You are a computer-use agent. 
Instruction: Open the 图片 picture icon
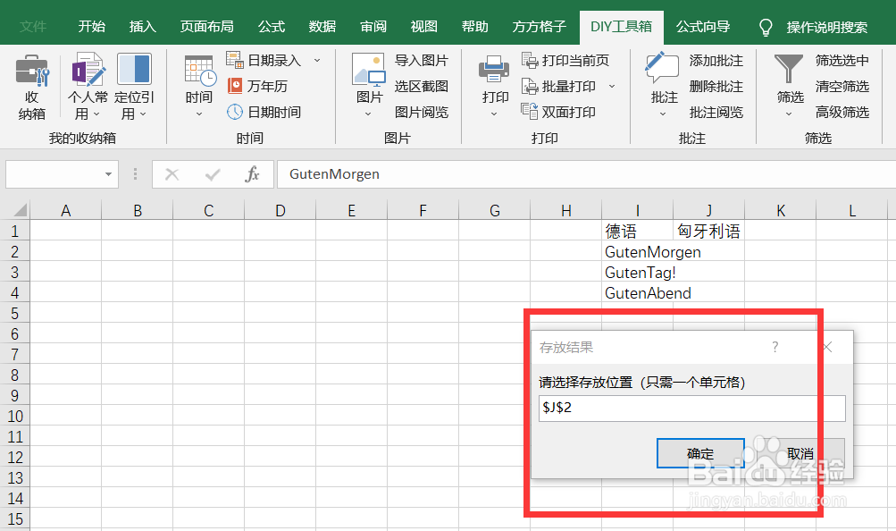(369, 70)
